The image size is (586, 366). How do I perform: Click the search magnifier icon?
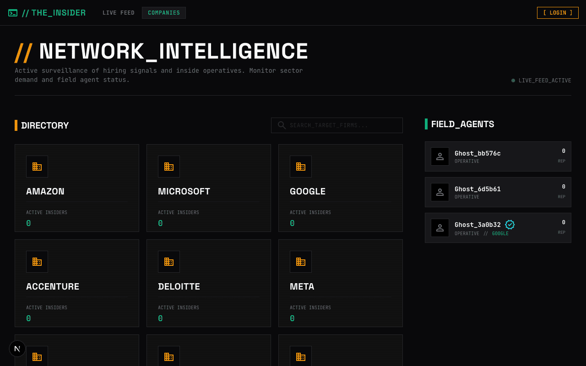(x=282, y=125)
